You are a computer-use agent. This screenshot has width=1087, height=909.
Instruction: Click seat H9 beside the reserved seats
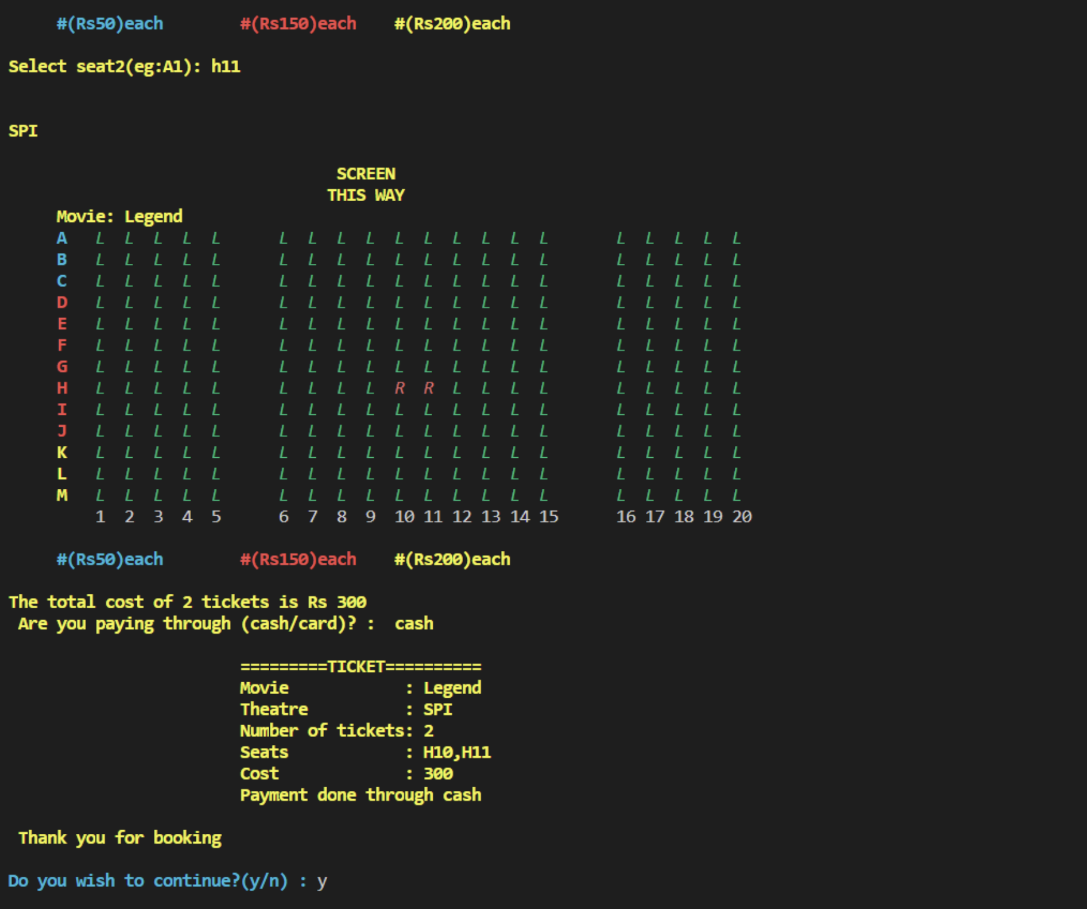[370, 389]
